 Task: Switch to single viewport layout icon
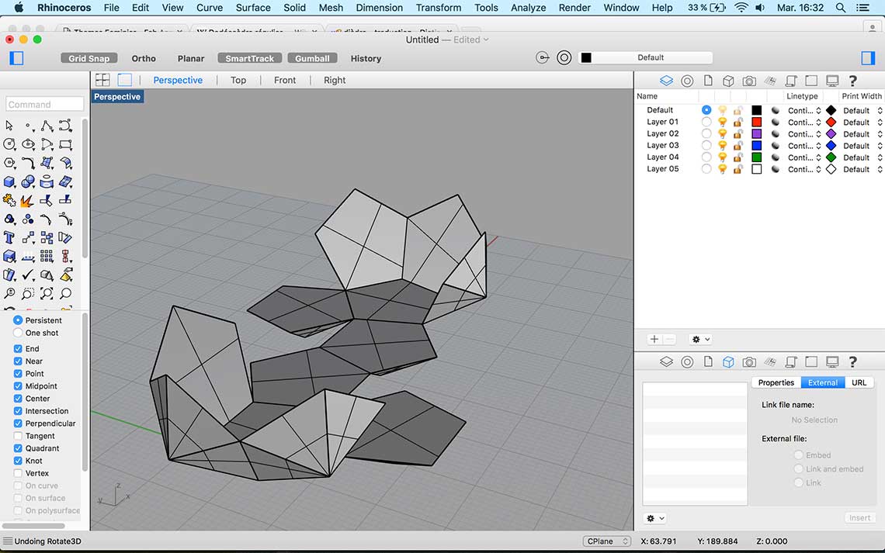(x=125, y=80)
